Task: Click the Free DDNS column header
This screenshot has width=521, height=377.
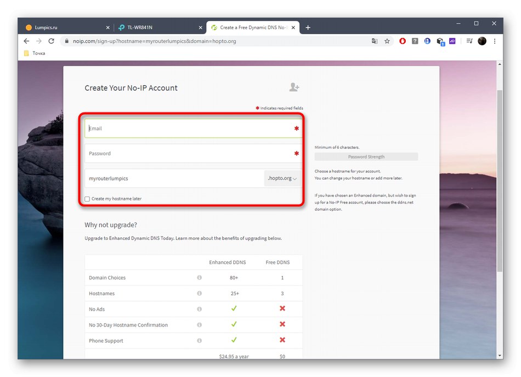Action: coord(278,262)
